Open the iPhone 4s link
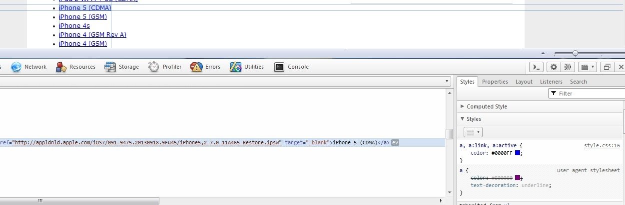Screen dimensions: 625x205 (74, 26)
